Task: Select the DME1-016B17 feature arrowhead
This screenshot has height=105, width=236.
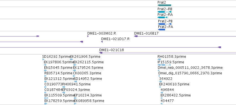Action: [136, 36]
